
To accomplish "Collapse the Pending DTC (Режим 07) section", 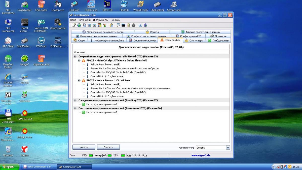I will [75, 100].
